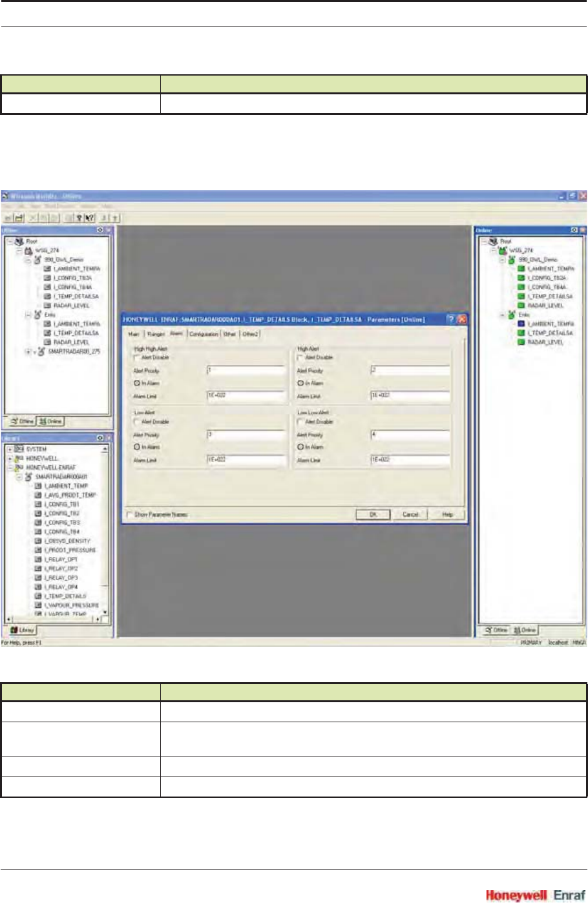Click the HONEYWELL-ENRAF library icon
Screen dimensions: 588x907
(19, 467)
